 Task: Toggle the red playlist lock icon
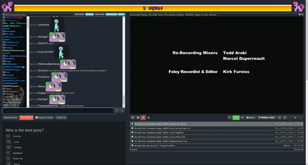click(x=143, y=118)
